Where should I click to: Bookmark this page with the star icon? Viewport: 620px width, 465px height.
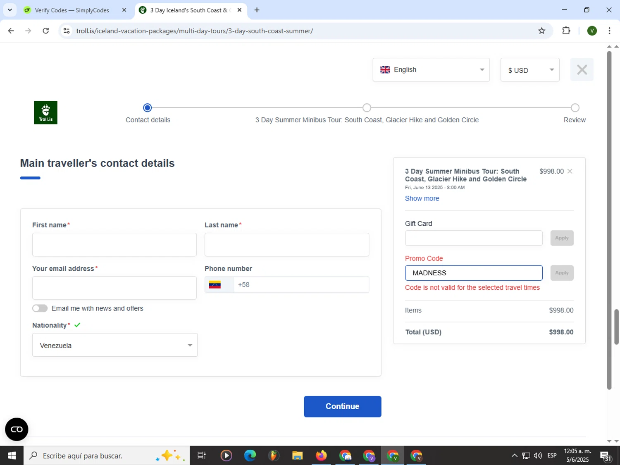point(541,31)
